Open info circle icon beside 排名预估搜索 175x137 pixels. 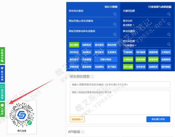[x=92, y=76]
